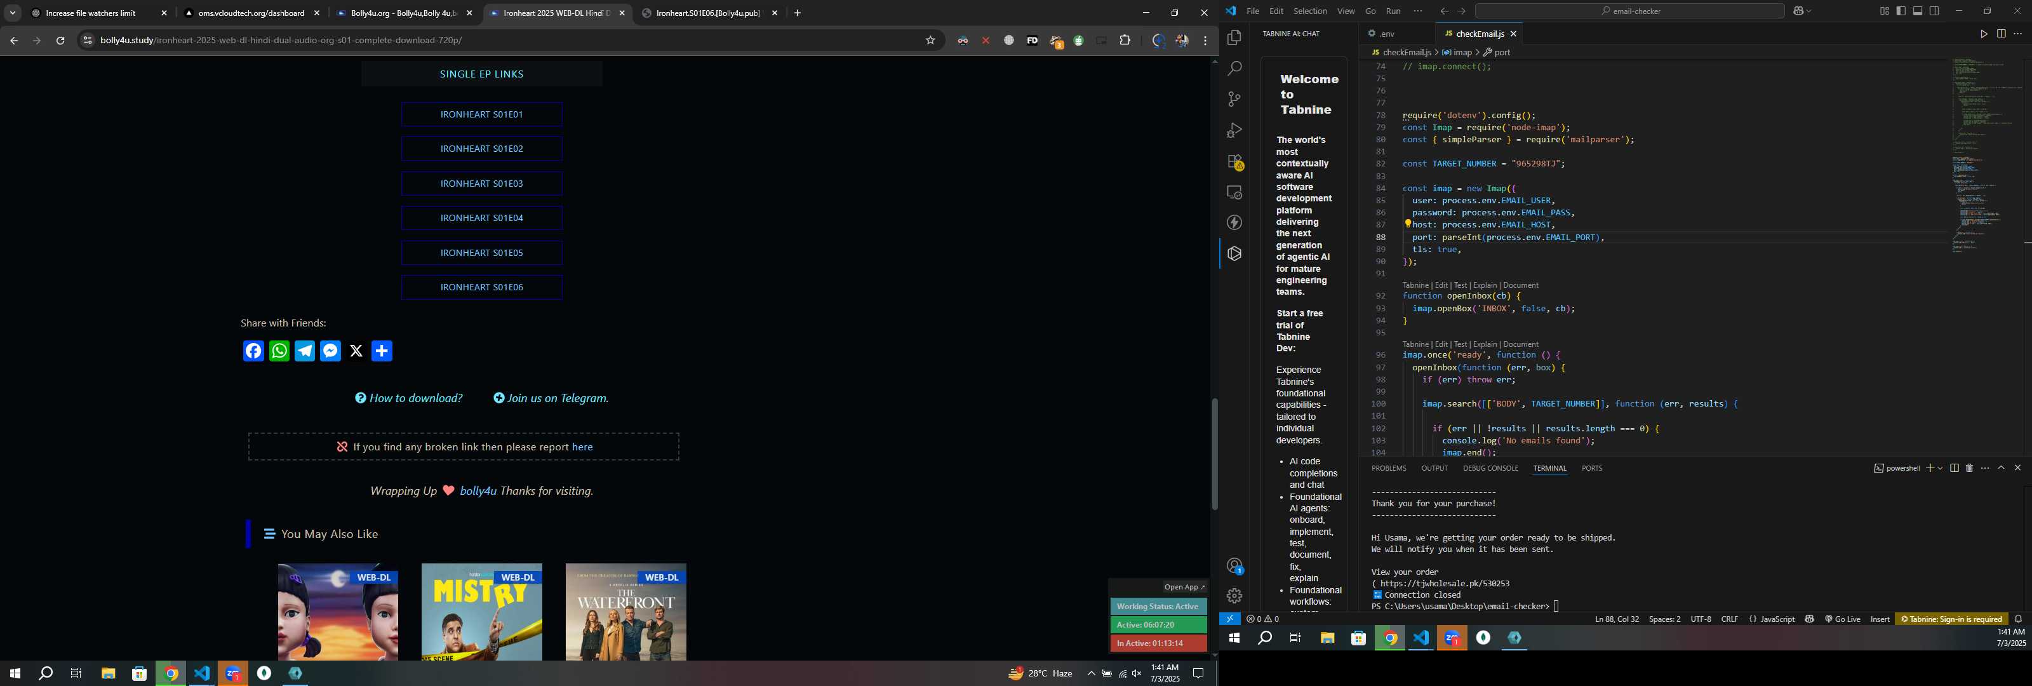Toggle VS Code primary side bar
Screen dimensions: 2032x686
tap(1901, 11)
